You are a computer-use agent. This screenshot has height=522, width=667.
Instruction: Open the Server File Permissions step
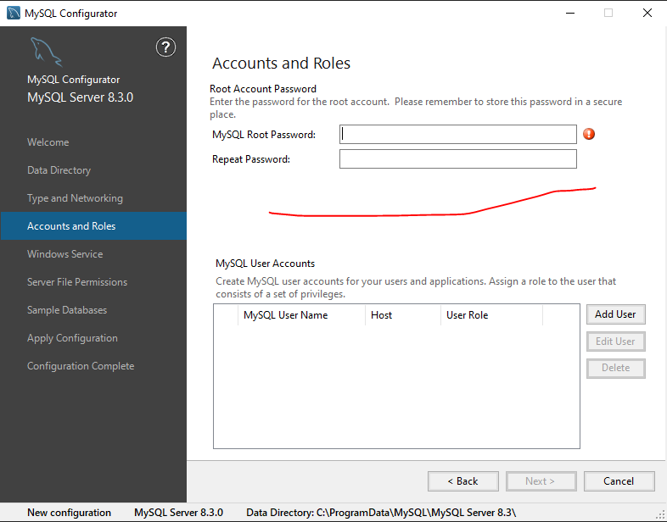point(77,282)
